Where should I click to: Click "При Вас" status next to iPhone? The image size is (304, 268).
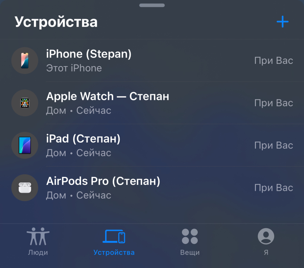(274, 61)
